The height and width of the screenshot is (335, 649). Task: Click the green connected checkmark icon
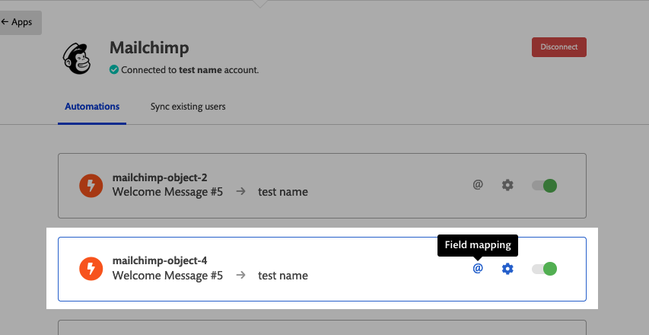pyautogui.click(x=114, y=69)
